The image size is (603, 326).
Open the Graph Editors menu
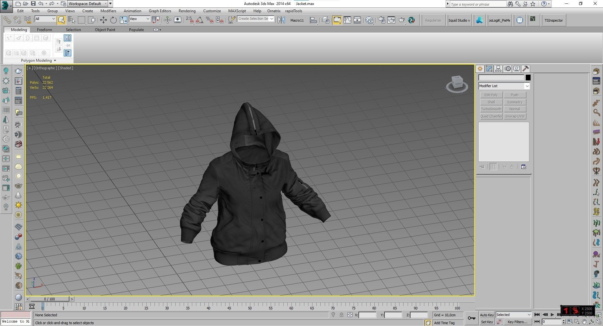(x=160, y=11)
